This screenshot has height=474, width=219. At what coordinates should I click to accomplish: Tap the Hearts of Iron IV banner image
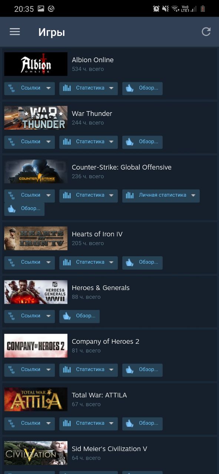36,238
